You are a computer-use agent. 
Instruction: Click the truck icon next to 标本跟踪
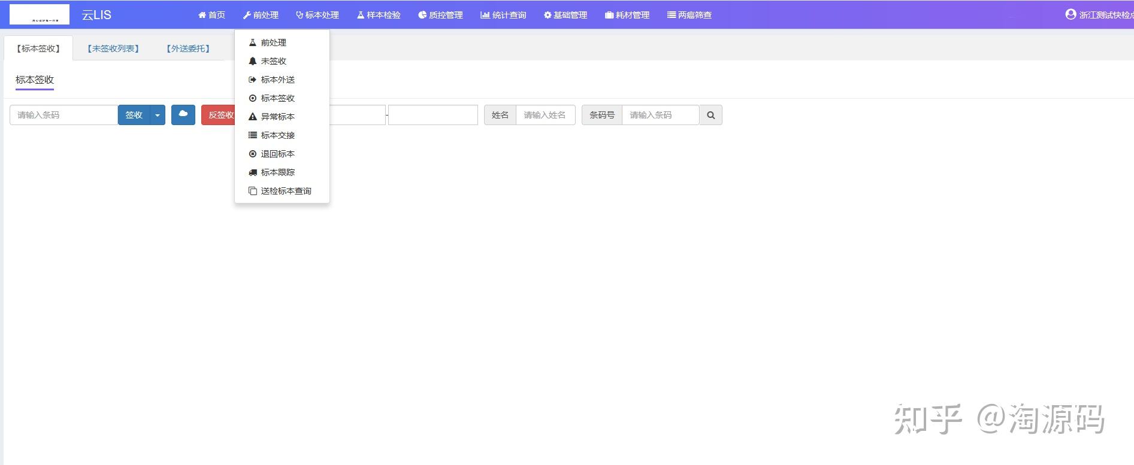pos(253,172)
